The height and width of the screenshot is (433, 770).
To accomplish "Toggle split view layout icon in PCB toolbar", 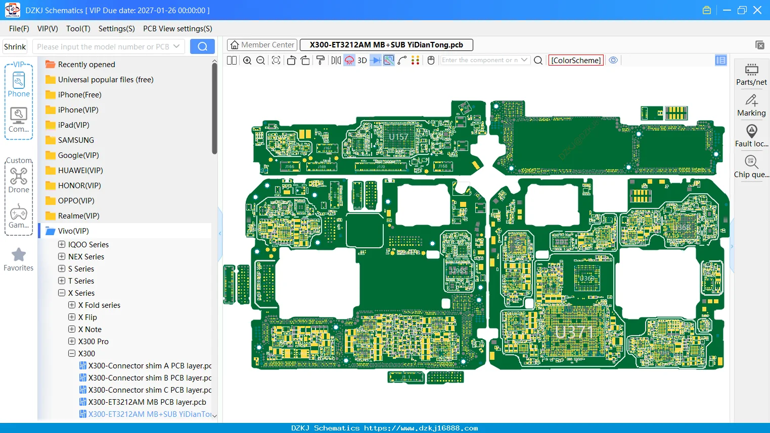I will [x=232, y=61].
